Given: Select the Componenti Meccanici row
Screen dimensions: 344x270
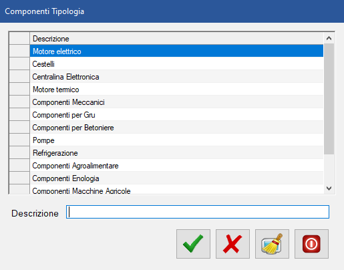Looking at the screenshot, I should click(x=176, y=102).
